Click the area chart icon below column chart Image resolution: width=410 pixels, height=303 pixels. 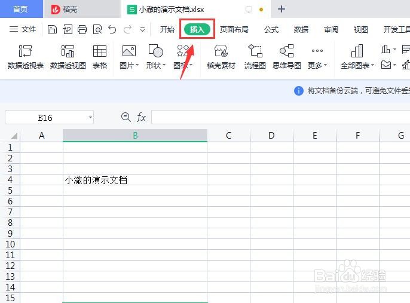coord(386,65)
